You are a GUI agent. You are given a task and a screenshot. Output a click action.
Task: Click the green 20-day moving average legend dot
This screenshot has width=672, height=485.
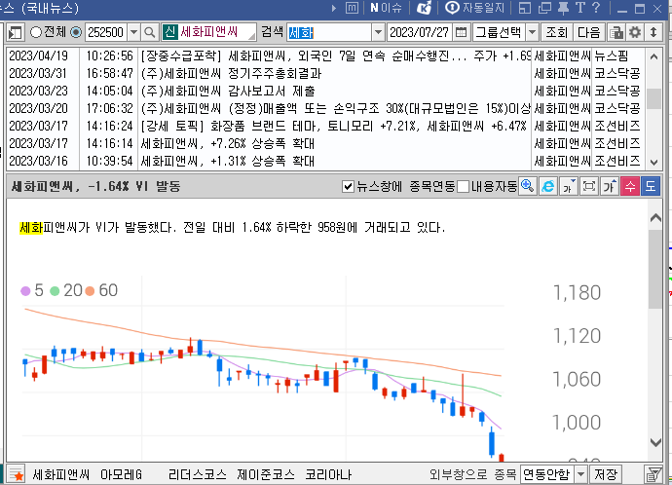click(x=55, y=291)
